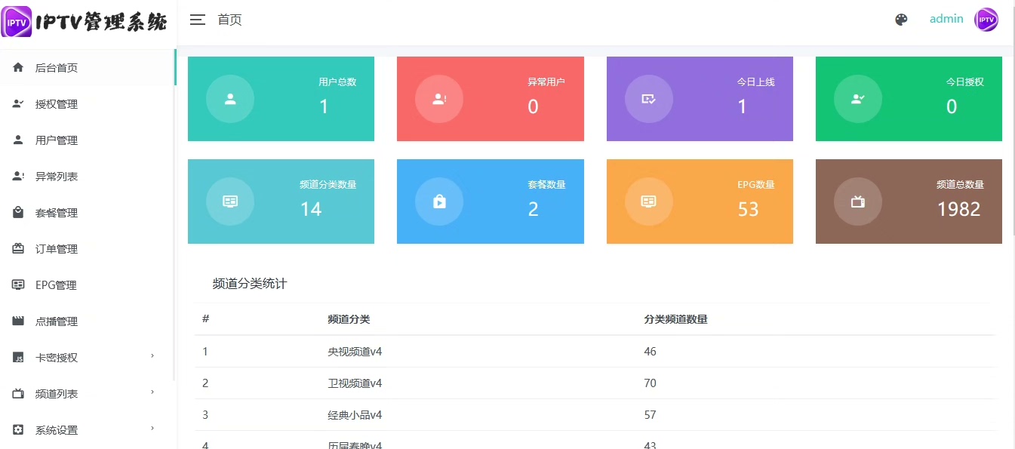Click the round icon on 今日上线 card
This screenshot has width=1015, height=449.
[x=649, y=99]
